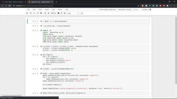The height and width of the screenshot is (99, 177).
Task: Move selected cell down arrow
Action: [x=48, y=13]
